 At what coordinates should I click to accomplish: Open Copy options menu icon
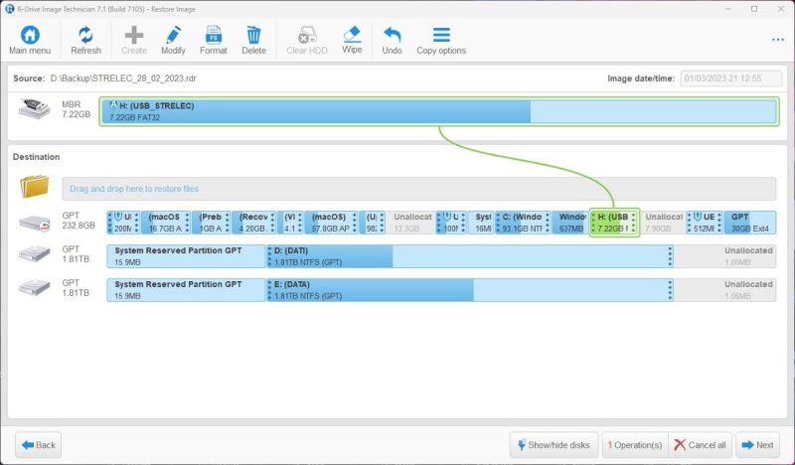441,35
